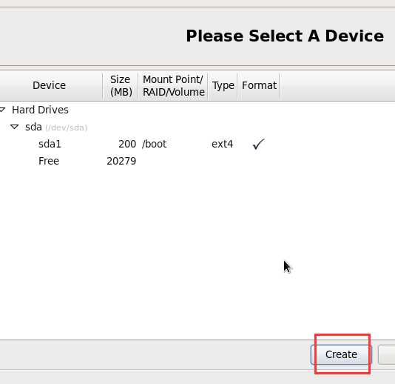Click the /boot mount point cell
The image size is (395, 384).
pyautogui.click(x=154, y=144)
